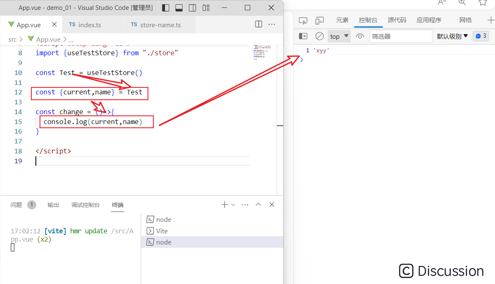This screenshot has height=284, width=495.
Task: Toggle console sidebar icon
Action: point(303,36)
